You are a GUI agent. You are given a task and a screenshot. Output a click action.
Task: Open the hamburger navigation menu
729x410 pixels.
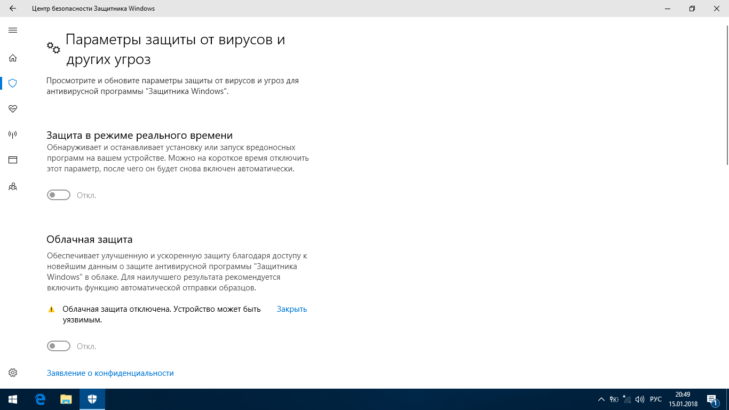(x=13, y=30)
